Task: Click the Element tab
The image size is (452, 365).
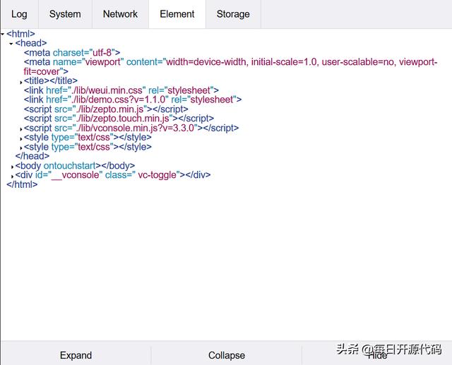Action: tap(177, 14)
